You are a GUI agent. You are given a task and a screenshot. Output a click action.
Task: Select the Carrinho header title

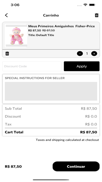[51, 15]
